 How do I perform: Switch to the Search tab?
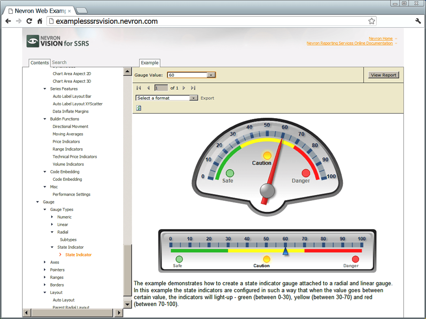(59, 62)
